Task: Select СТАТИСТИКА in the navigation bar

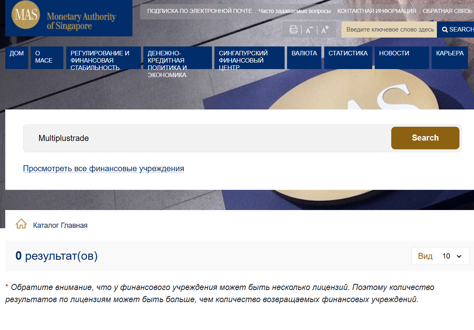Action: point(348,53)
